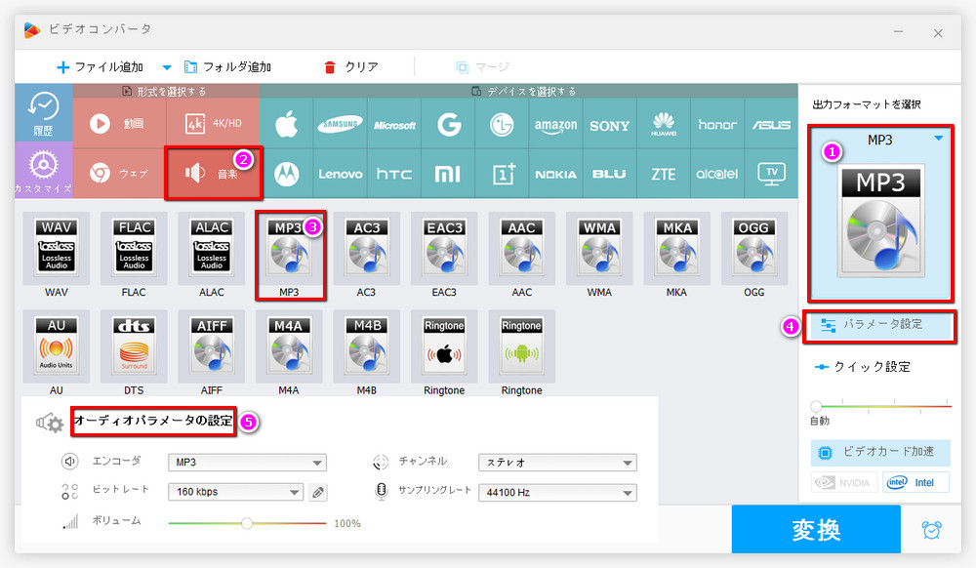976x568 pixels.
Task: Click the ボリューム volume slider handle
Action: point(247,523)
